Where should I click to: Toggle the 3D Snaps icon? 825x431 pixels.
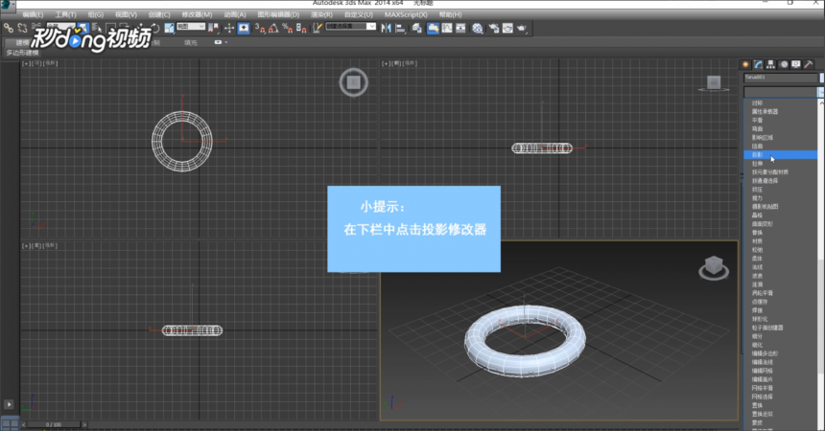coord(260,28)
